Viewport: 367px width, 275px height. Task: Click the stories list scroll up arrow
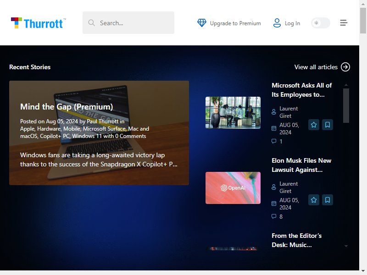coord(346,85)
